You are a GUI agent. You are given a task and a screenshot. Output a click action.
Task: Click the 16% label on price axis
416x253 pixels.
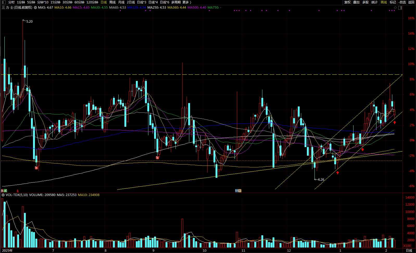(x=411, y=18)
